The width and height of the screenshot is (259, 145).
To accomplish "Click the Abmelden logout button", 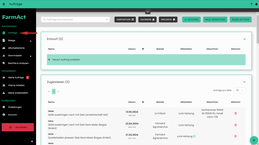I will click(x=18, y=127).
